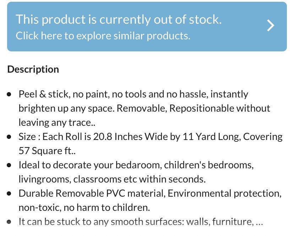
Task: Click the 'Durable Removable PVC material' line
Action: [x=150, y=193]
